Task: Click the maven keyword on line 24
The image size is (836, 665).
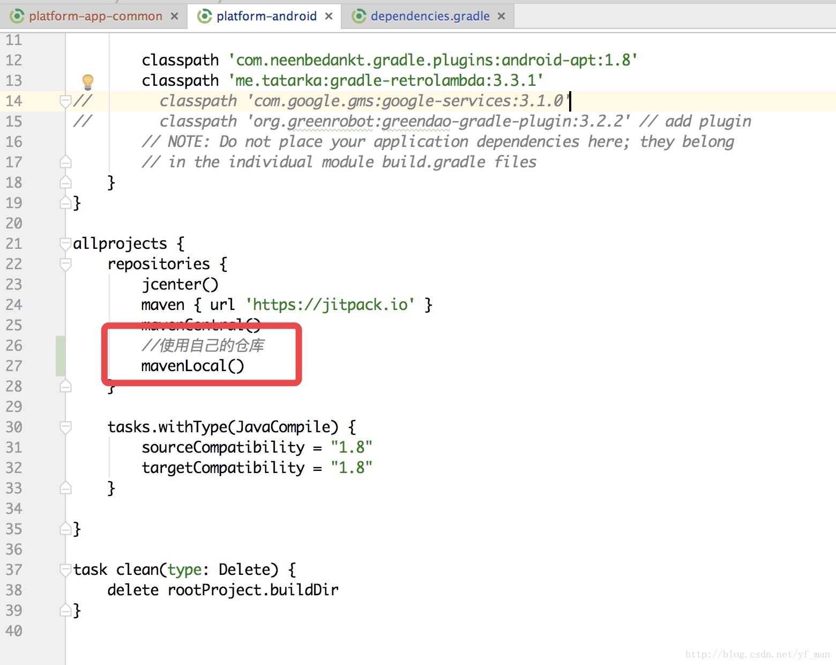Action: pos(163,305)
